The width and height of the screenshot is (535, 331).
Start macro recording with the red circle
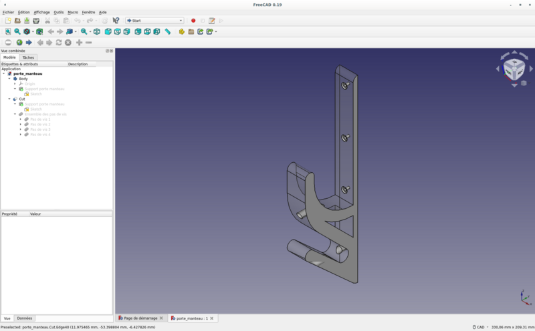click(x=193, y=21)
